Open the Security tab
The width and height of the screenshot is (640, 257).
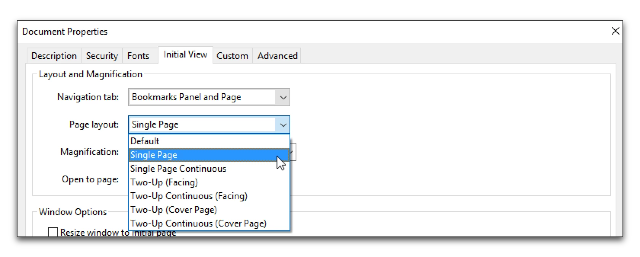pyautogui.click(x=102, y=56)
